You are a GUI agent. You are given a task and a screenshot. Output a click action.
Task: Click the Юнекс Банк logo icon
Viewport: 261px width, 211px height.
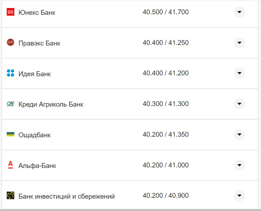pos(10,12)
